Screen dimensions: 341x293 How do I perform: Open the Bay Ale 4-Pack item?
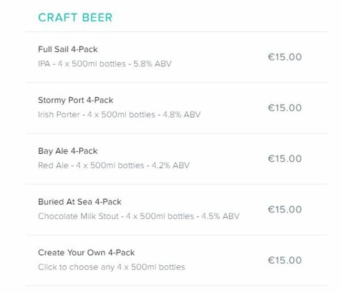176,159
